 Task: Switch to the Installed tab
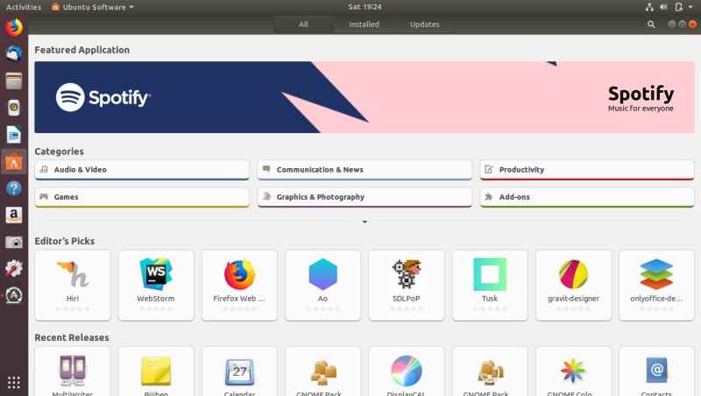tap(364, 25)
